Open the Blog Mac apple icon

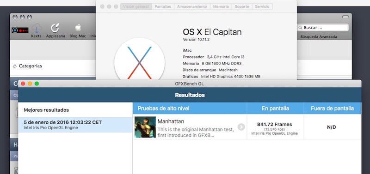[x=78, y=28]
